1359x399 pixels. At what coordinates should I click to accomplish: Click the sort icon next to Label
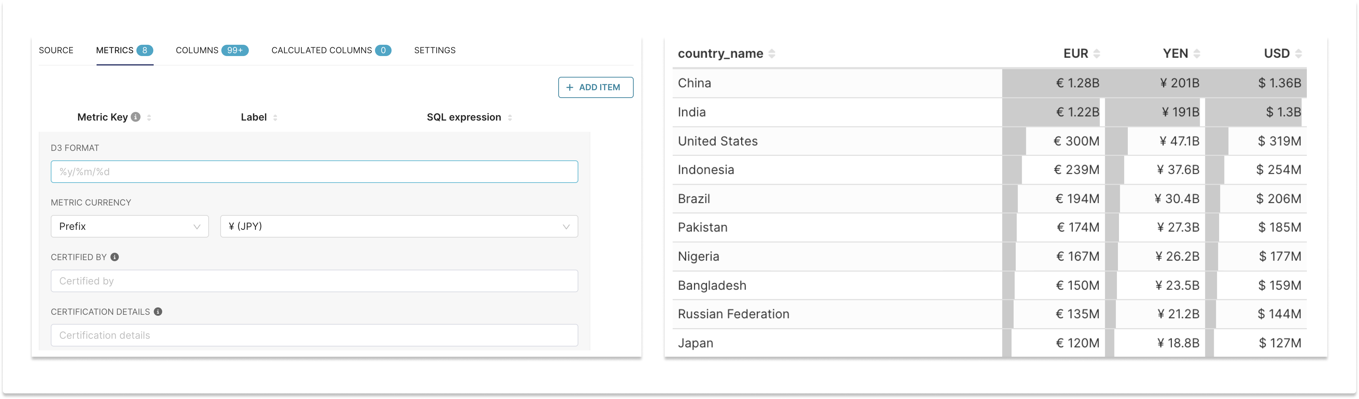275,118
